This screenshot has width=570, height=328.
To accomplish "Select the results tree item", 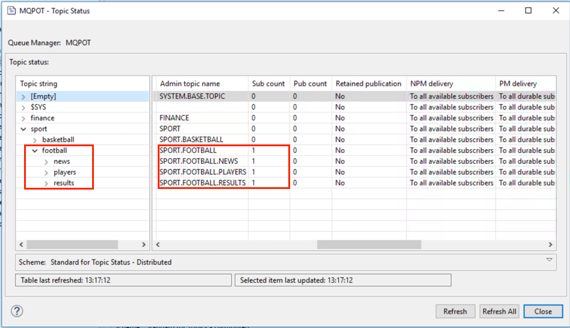I will [x=64, y=183].
